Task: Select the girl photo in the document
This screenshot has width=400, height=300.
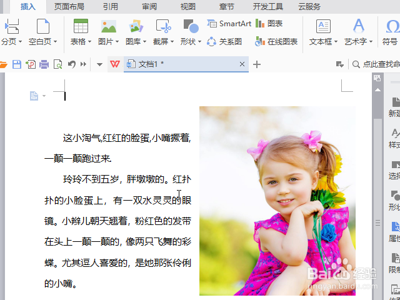Action: (x=277, y=201)
